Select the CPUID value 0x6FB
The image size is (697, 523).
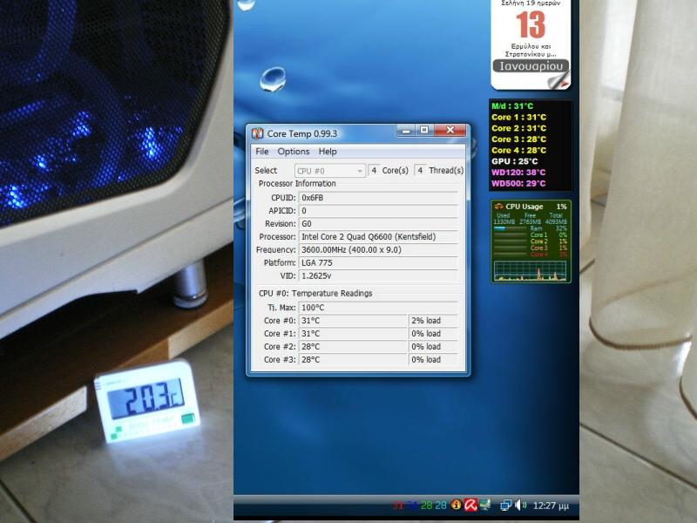(x=378, y=198)
